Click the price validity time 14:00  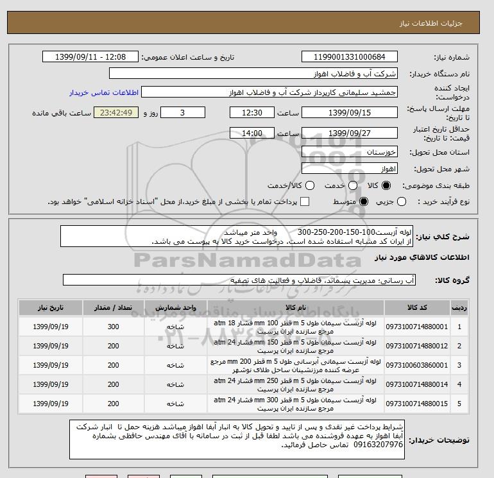pos(252,133)
